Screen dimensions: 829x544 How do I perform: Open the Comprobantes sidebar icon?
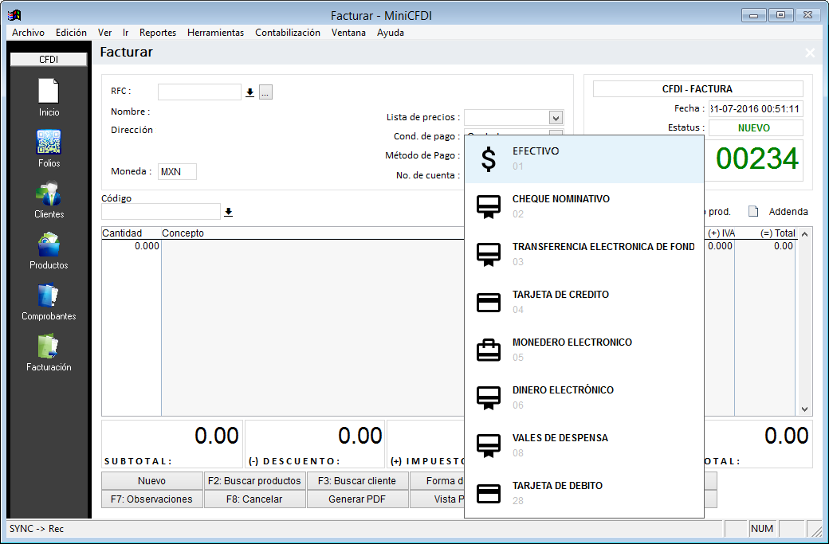(x=49, y=295)
